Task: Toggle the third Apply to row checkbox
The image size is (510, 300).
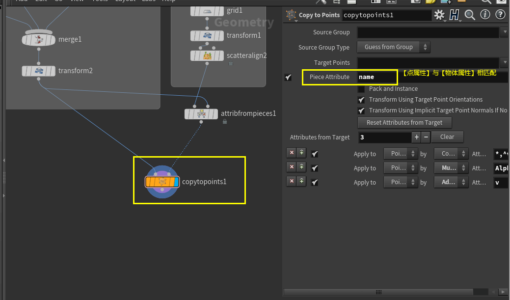Action: (x=315, y=182)
